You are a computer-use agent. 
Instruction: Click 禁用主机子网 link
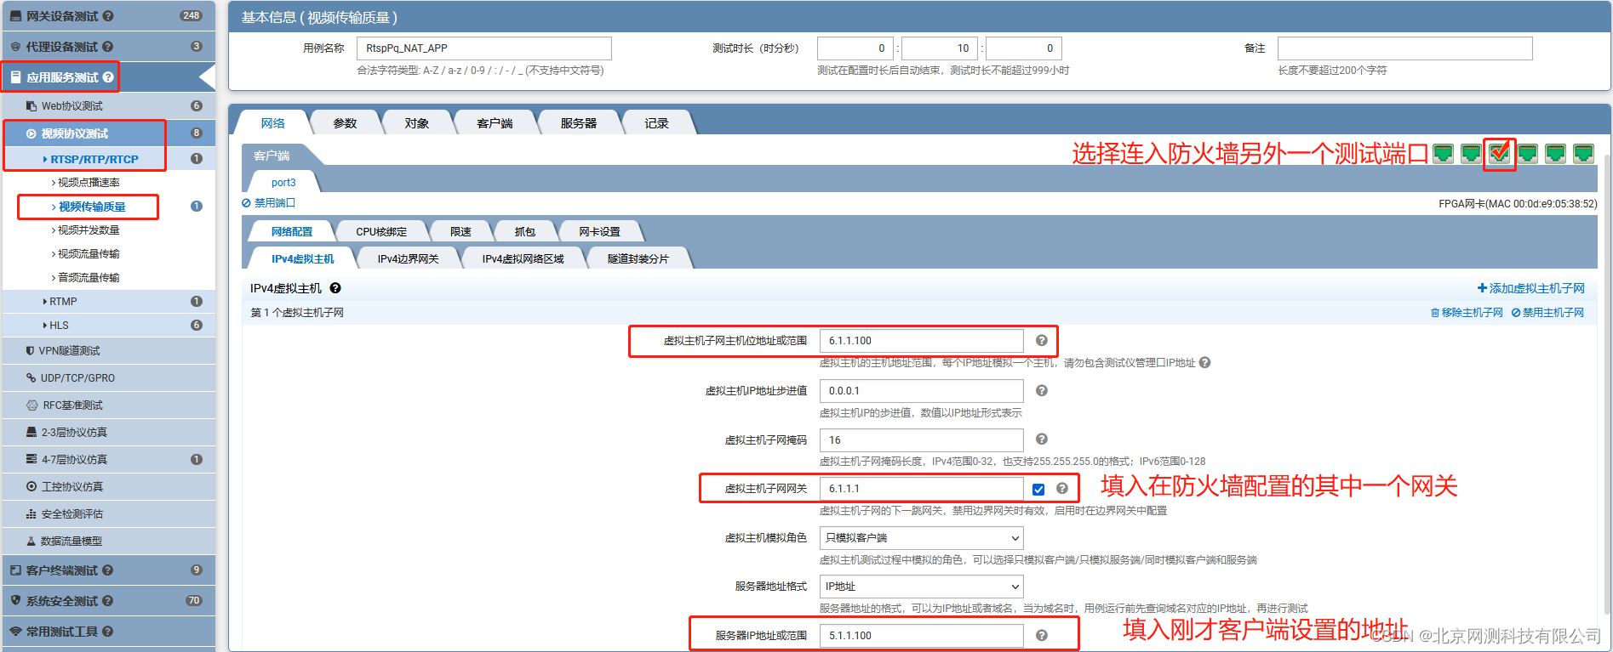pos(1547,313)
